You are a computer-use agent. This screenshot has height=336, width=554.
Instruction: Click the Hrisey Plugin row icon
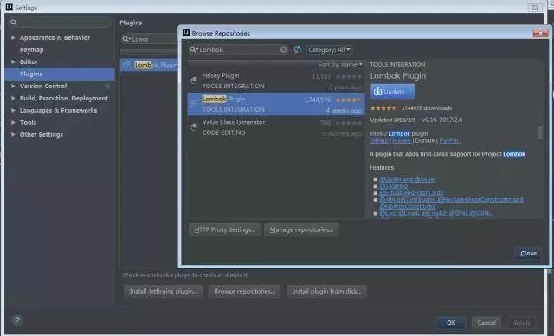(194, 81)
